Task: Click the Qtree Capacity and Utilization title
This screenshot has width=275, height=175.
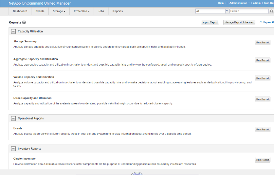Action: click(32, 98)
